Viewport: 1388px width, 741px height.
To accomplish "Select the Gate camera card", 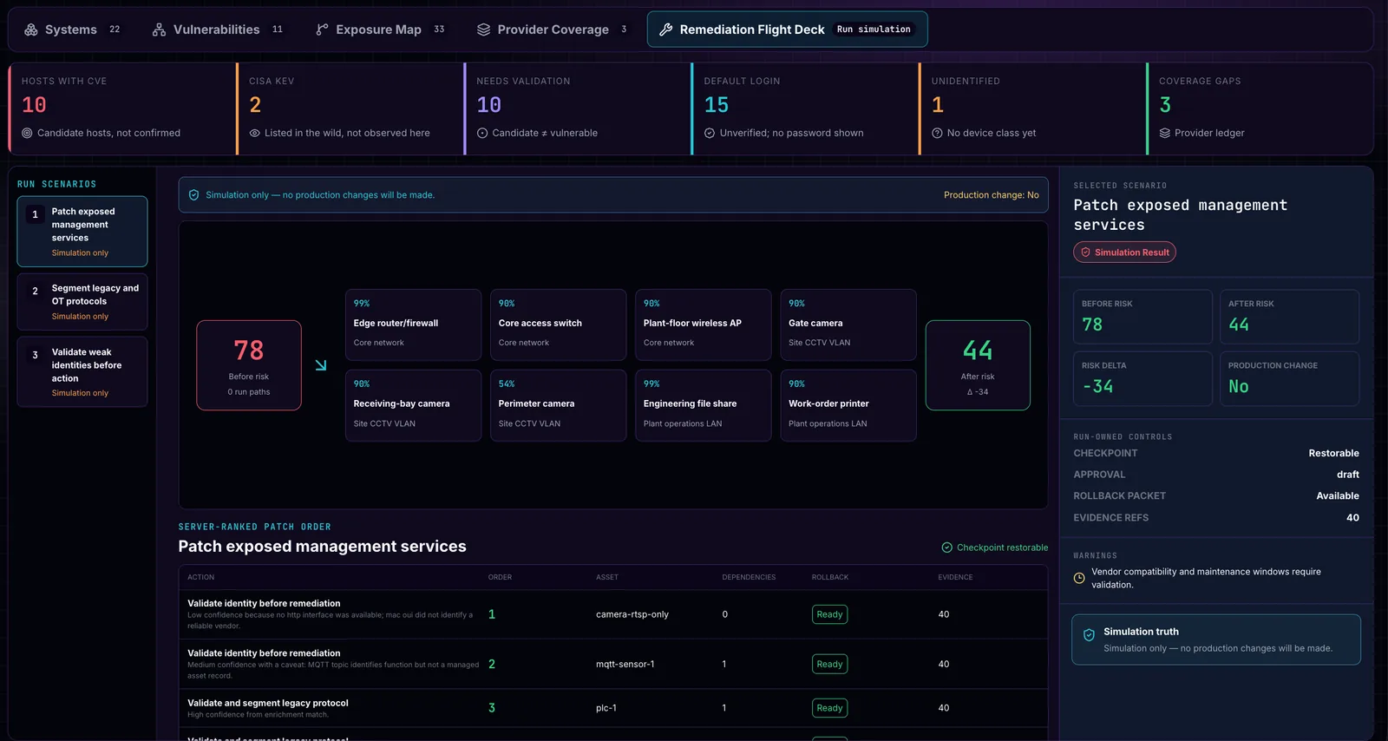I will click(848, 325).
